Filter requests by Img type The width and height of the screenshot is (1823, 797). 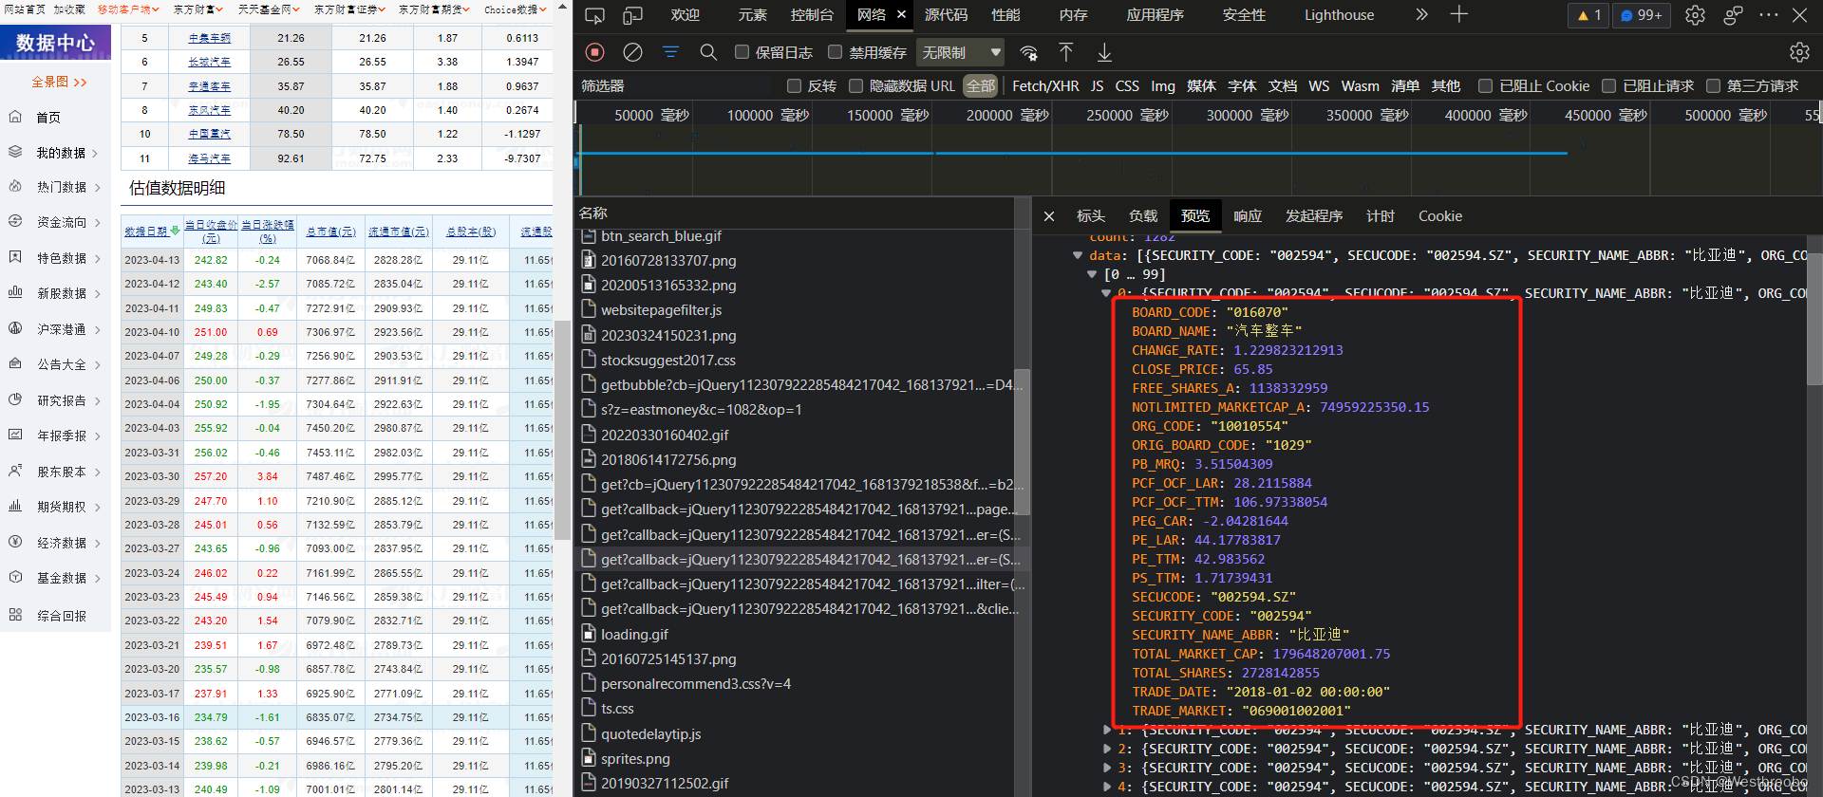1163,86
